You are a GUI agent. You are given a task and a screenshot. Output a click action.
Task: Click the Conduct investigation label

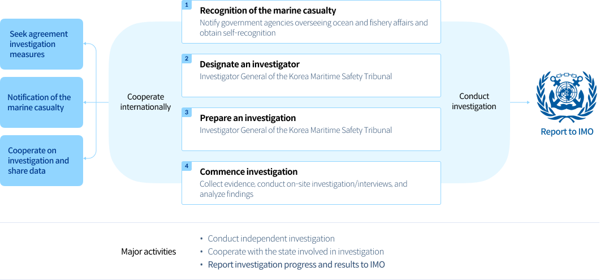coord(474,101)
